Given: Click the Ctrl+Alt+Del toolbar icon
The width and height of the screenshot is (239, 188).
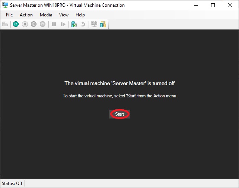Looking at the screenshot, I should tap(5, 24).
